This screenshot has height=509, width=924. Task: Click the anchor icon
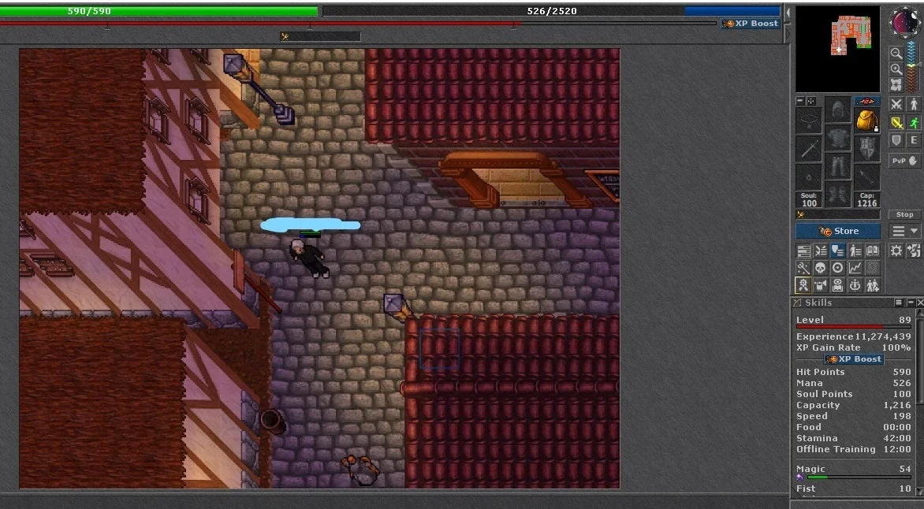[855, 285]
